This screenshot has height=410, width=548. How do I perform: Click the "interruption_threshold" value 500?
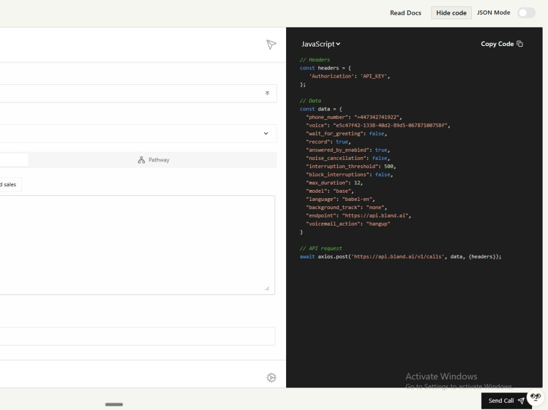tap(389, 166)
